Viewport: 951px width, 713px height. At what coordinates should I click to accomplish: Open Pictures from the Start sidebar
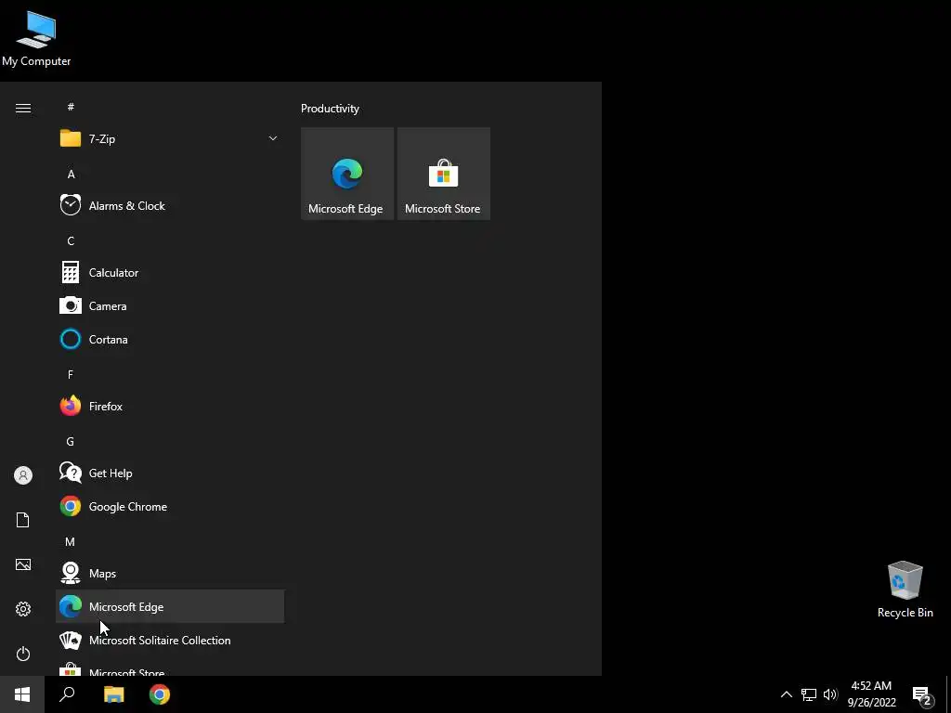tap(23, 564)
